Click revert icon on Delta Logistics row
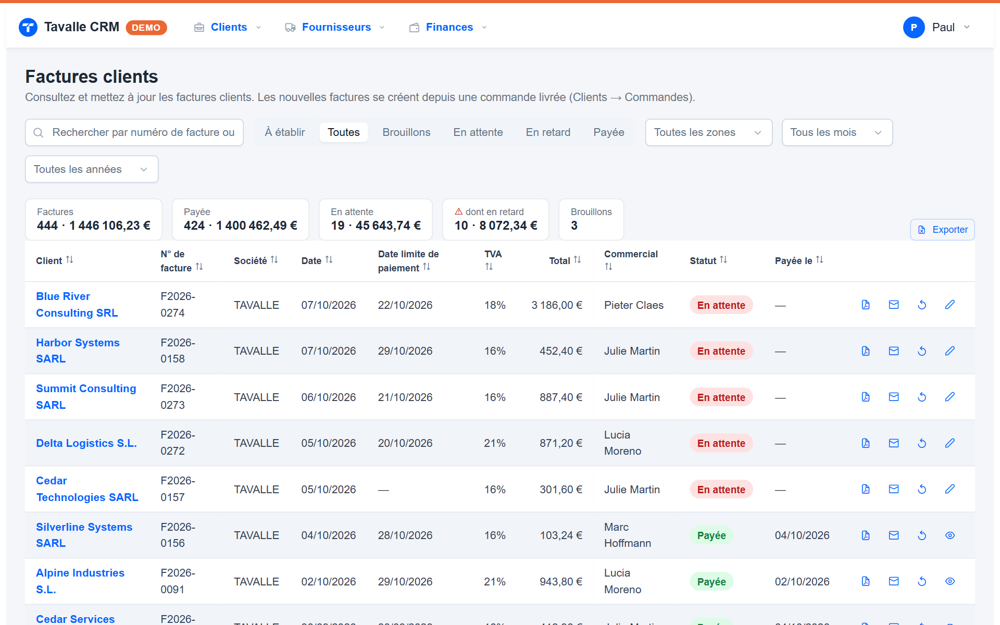Image resolution: width=1000 pixels, height=625 pixels. pos(922,443)
